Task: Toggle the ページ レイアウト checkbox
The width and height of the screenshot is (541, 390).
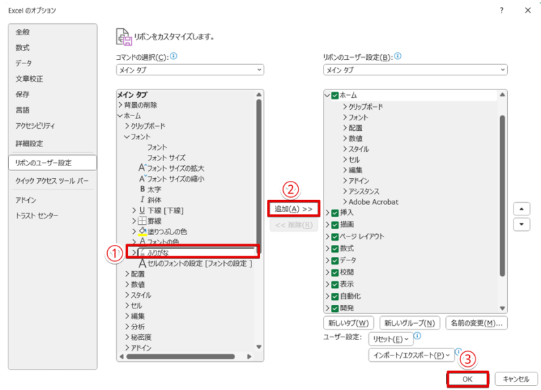Action: [335, 237]
